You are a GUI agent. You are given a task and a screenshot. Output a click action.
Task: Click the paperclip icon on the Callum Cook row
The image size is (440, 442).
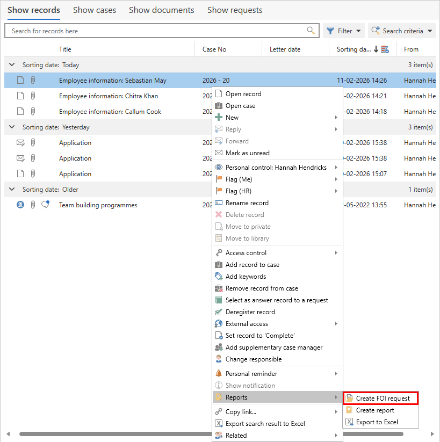pos(33,111)
